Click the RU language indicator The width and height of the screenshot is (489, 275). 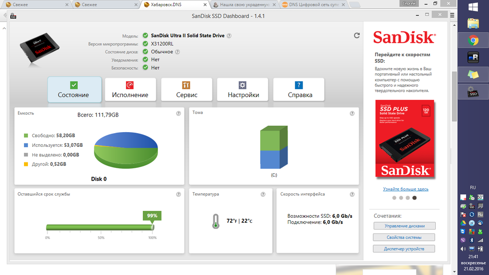(x=473, y=187)
